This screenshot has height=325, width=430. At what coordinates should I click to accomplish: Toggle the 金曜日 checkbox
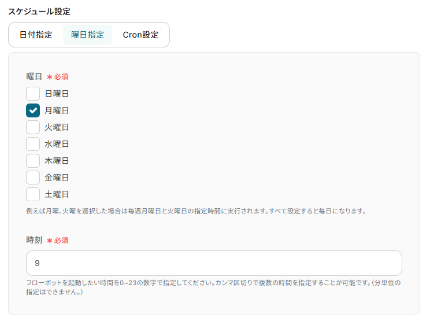(x=33, y=178)
